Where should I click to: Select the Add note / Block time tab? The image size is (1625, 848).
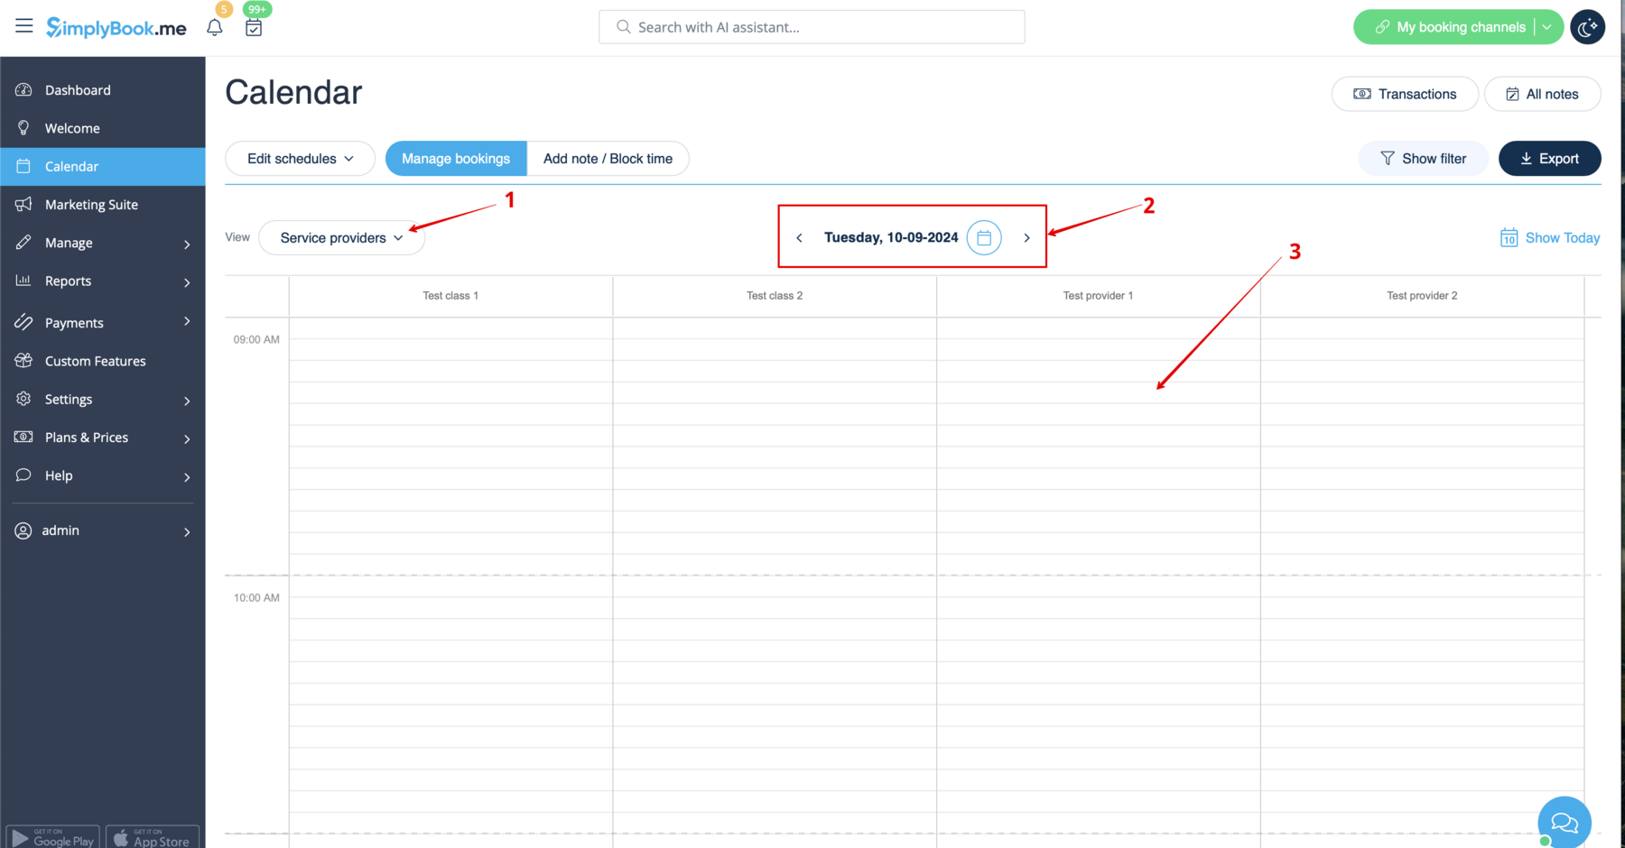608,158
